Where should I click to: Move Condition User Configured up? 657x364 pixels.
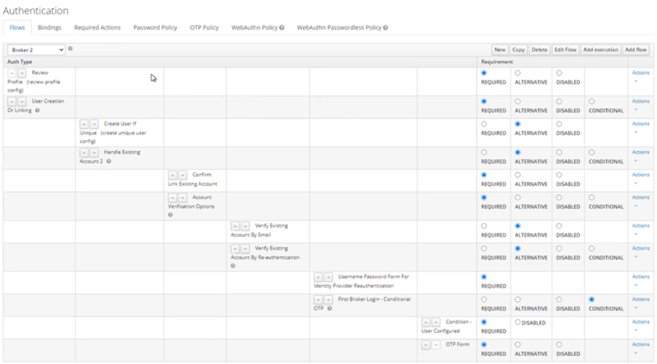coord(425,322)
